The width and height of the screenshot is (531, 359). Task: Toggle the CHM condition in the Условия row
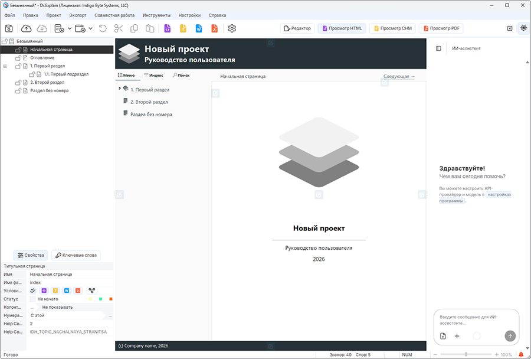pos(55,291)
